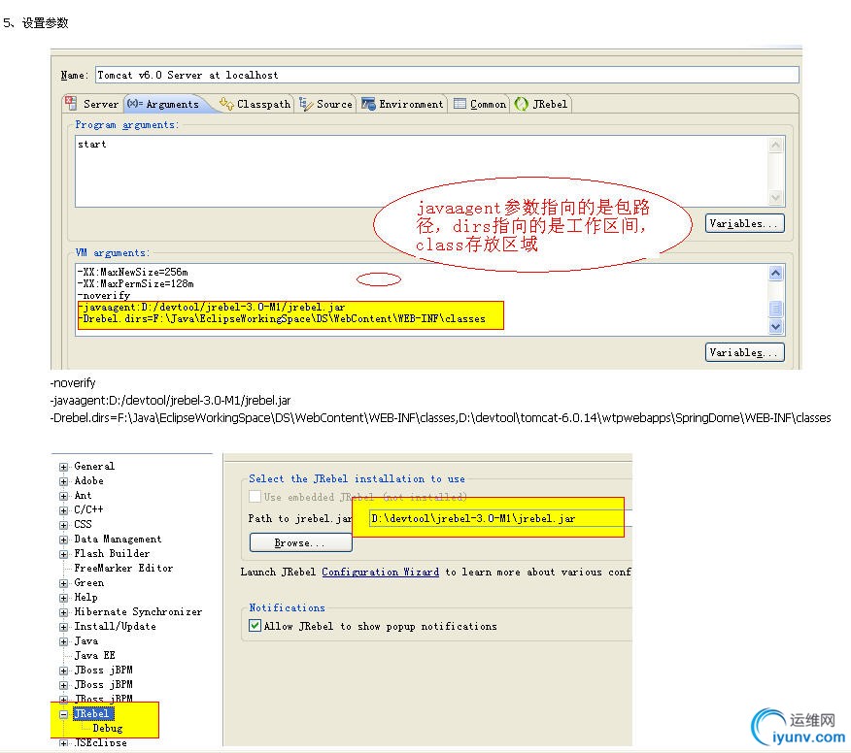This screenshot has width=851, height=753.
Task: Click the -XX:MaxPermSize=128m line
Action: (135, 283)
